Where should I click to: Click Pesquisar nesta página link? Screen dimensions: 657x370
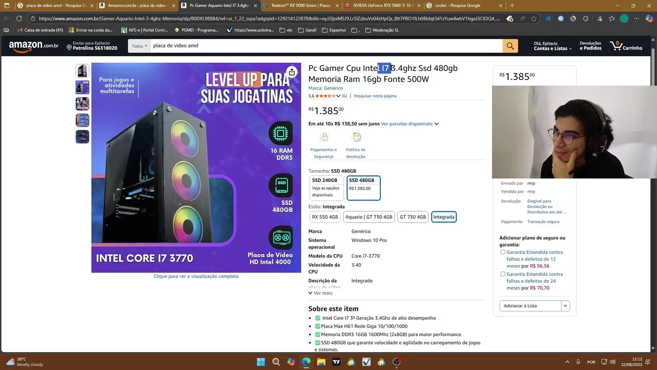click(x=375, y=96)
